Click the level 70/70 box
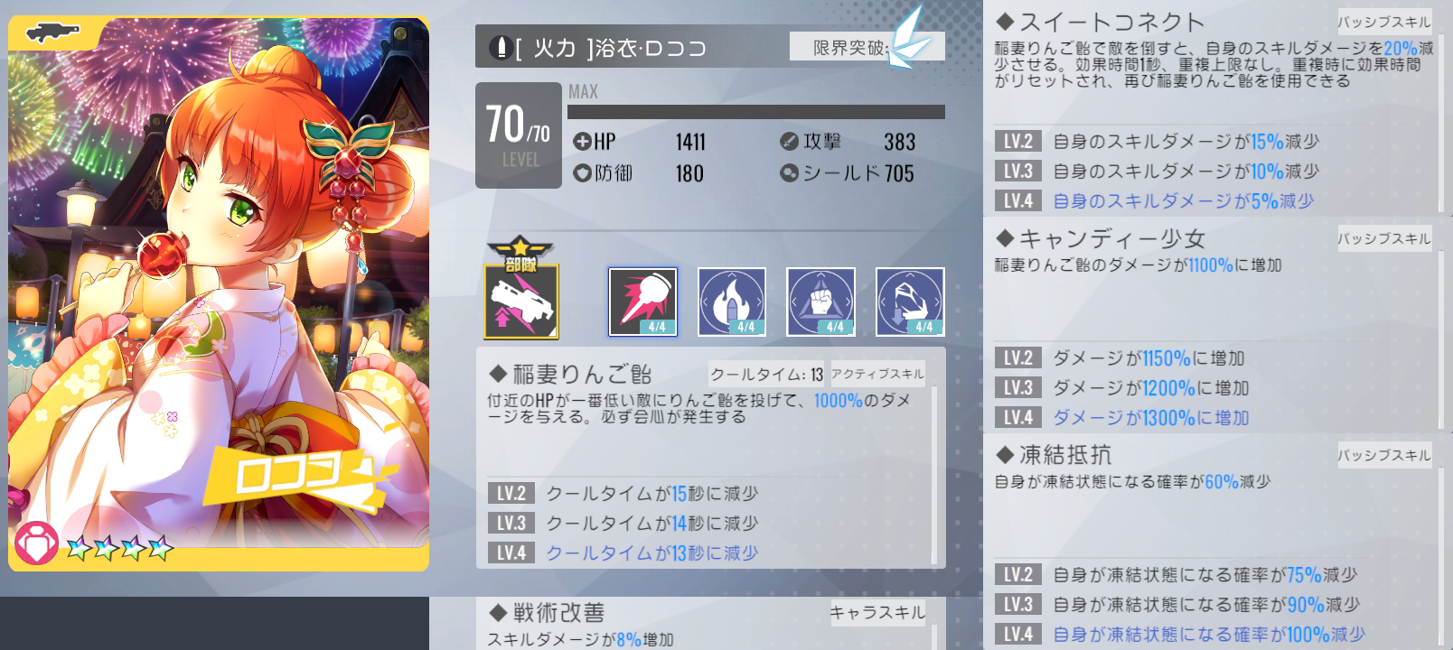The width and height of the screenshot is (1453, 650). click(519, 135)
